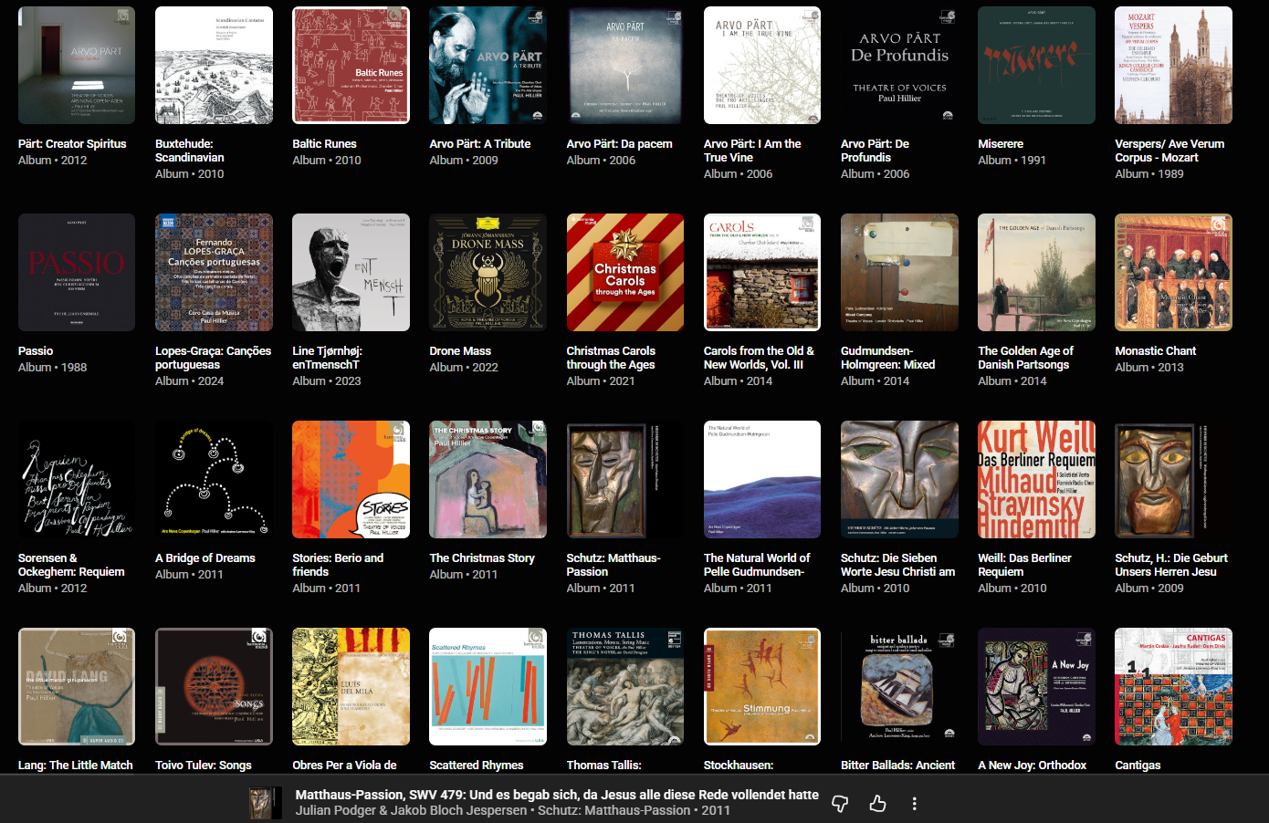Click 'Julian Podger & Jakob Bloch Jespersen' artist link
This screenshot has width=1269, height=823.
tap(411, 810)
